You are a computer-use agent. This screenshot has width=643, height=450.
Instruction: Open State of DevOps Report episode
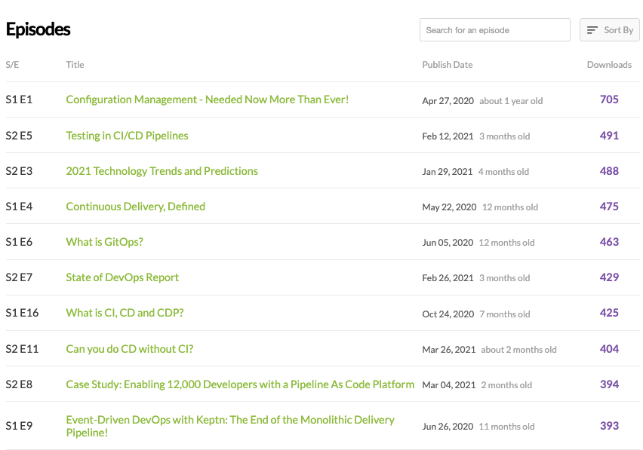122,277
